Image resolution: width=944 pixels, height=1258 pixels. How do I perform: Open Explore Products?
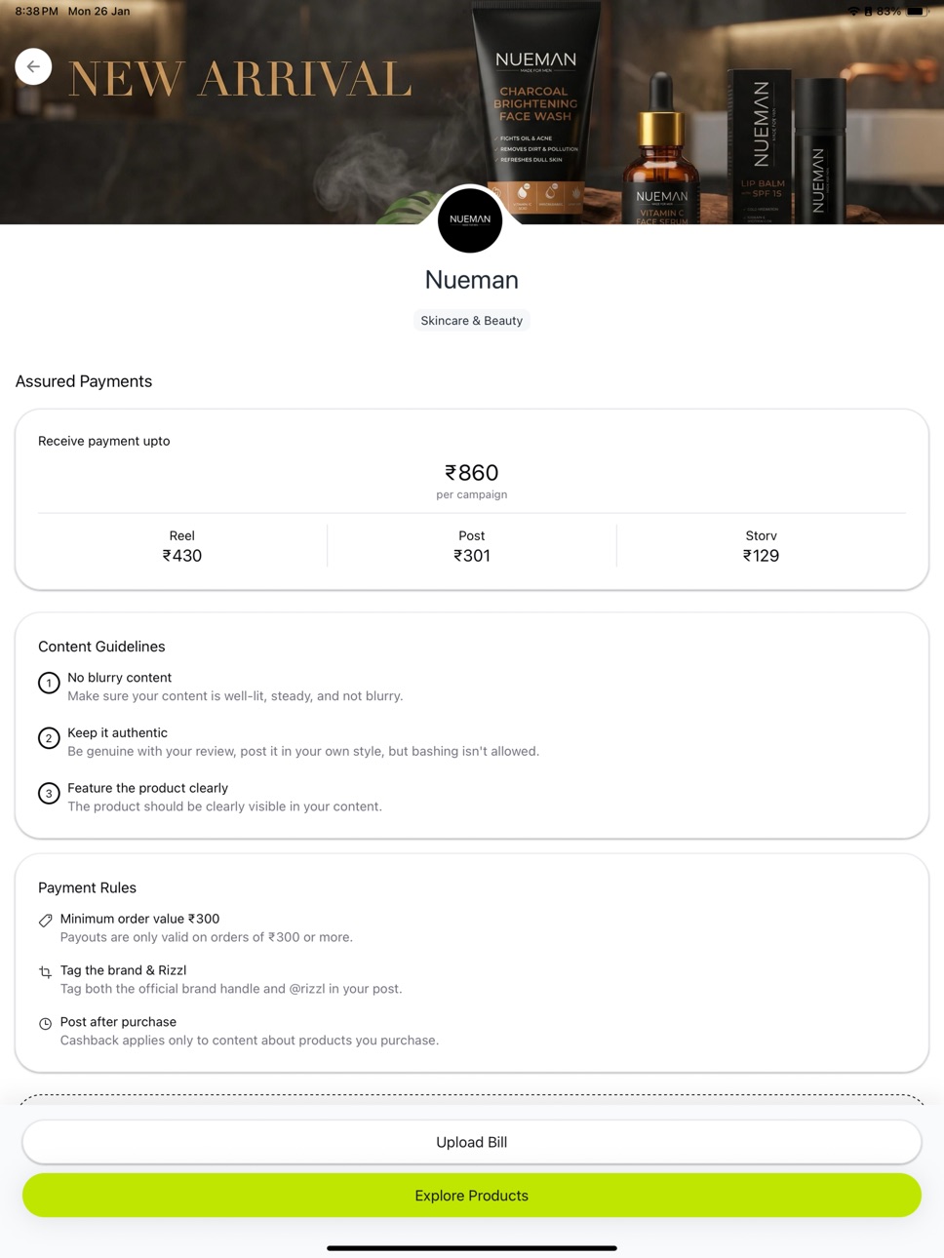pos(472,1196)
